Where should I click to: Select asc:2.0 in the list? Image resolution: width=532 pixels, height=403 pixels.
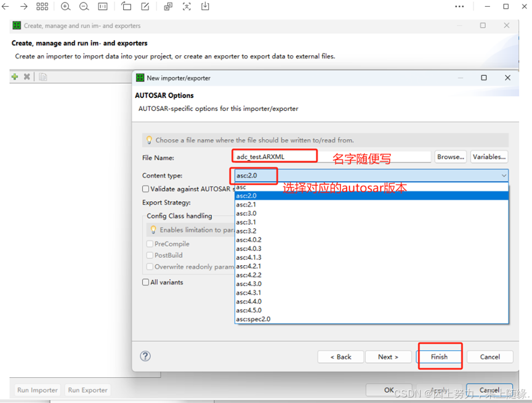click(371, 196)
